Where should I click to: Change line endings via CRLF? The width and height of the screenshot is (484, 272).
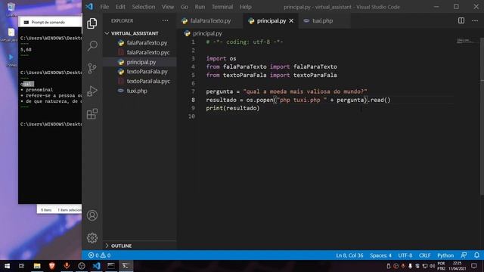coord(425,255)
